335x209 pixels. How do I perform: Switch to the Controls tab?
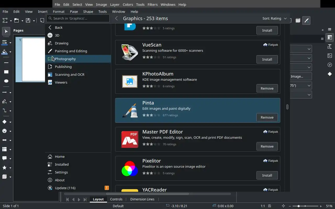point(116,199)
